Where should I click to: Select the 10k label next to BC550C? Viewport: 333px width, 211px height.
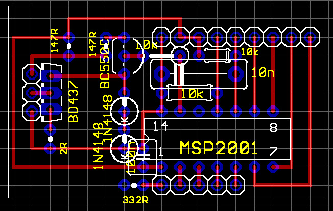(146, 45)
